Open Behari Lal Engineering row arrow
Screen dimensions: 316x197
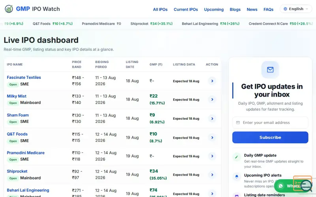(x=212, y=193)
